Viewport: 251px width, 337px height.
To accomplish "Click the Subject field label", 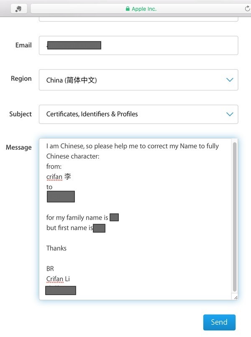I will (x=20, y=114).
